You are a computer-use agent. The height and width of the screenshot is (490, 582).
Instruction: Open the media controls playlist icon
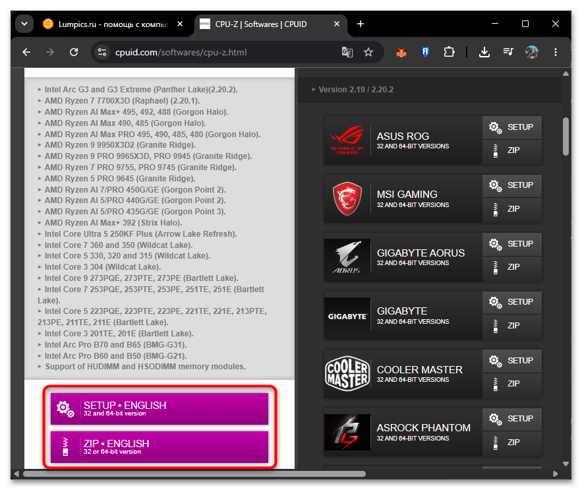click(508, 52)
